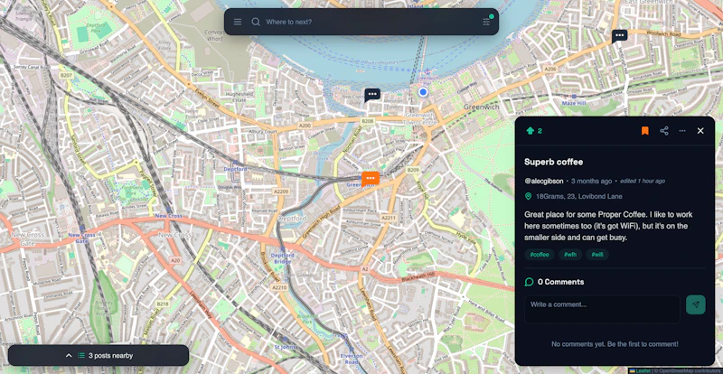
Task: Send the comment with paper plane button
Action: click(x=696, y=304)
